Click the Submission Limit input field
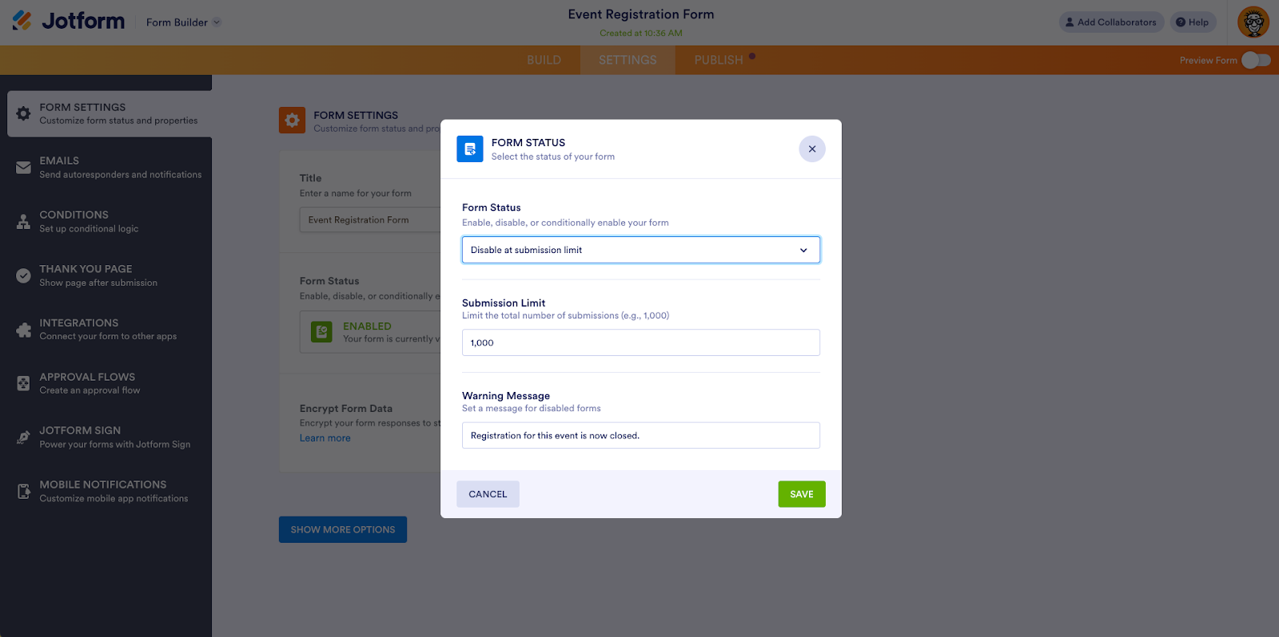 tap(641, 342)
